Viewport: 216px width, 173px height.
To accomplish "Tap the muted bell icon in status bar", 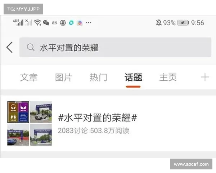I will click(159, 23).
